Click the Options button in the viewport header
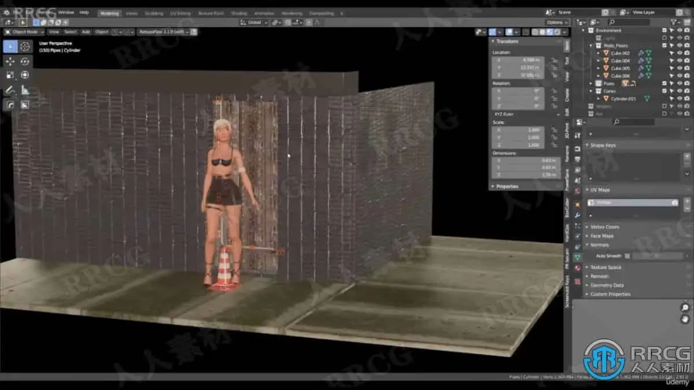The image size is (694, 390). 556,22
